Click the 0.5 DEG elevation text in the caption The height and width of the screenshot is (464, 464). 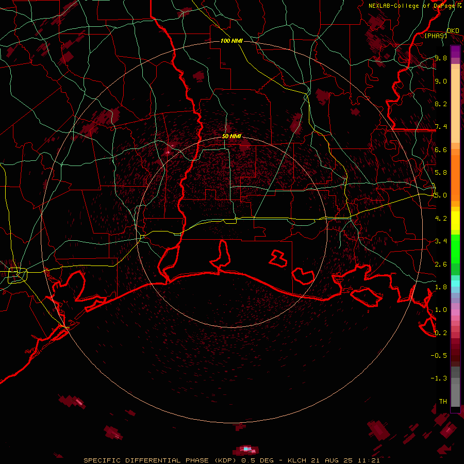[x=257, y=460]
